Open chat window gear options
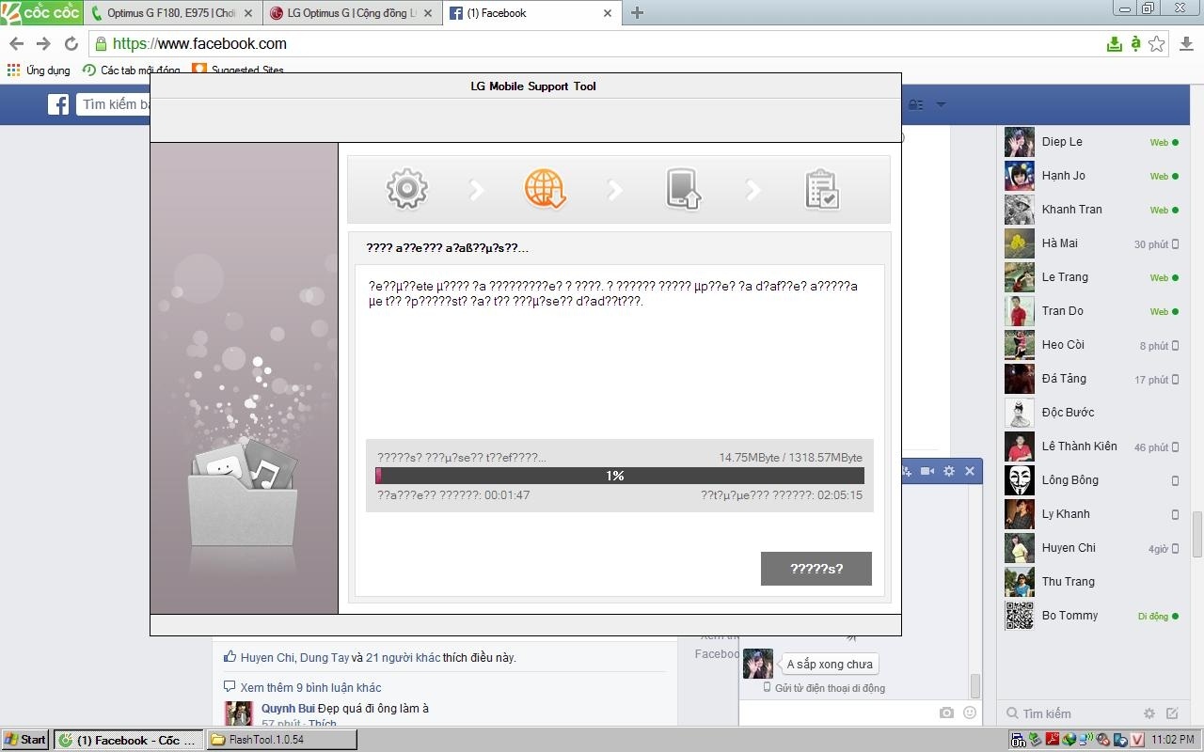 click(949, 471)
